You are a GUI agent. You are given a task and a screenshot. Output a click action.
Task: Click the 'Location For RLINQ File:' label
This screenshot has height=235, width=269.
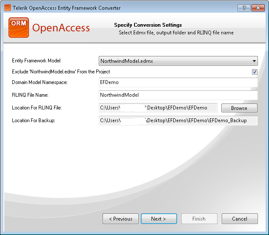point(37,108)
